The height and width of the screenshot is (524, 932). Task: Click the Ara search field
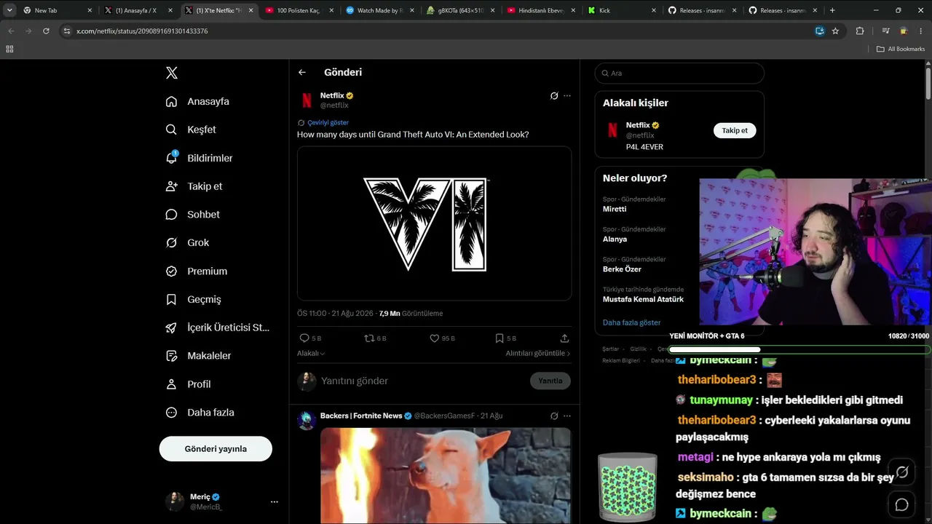click(679, 73)
